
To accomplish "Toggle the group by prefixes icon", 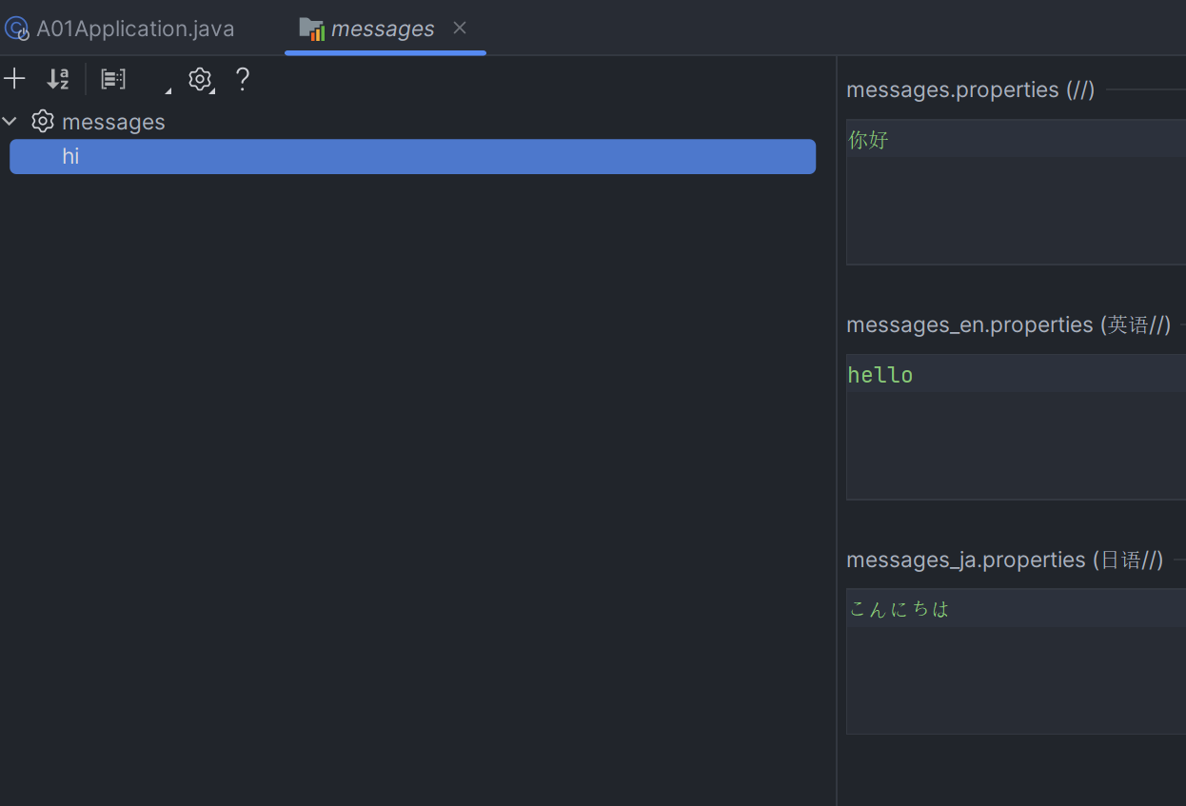I will click(113, 79).
